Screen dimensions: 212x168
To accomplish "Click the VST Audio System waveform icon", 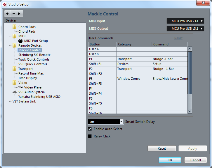I will (15, 92).
